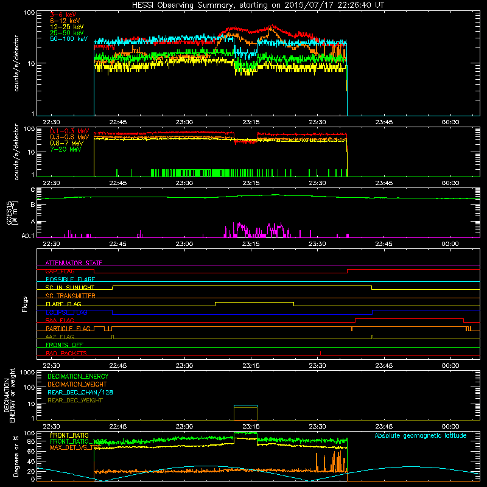
Task: Click the 7-20 MeV legend label
Action: pyautogui.click(x=66, y=149)
